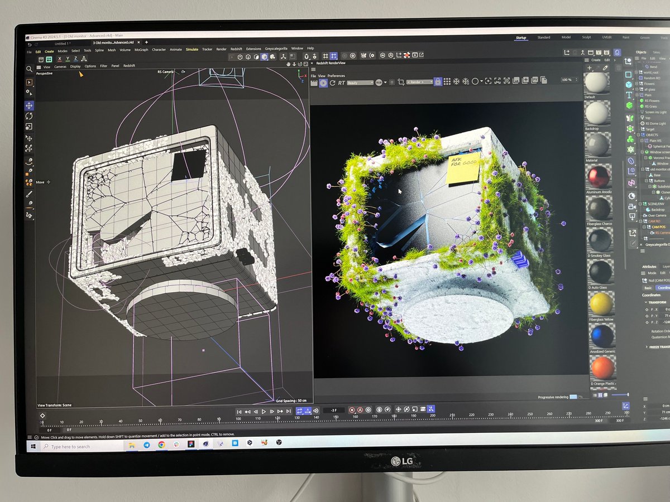Image resolution: width=670 pixels, height=502 pixels.
Task: Open the Beauty AOV dropdown
Action: 360,83
